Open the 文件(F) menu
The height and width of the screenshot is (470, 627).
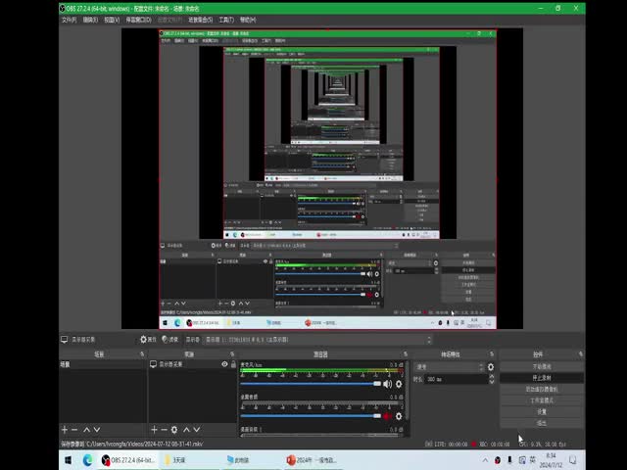(x=69, y=20)
